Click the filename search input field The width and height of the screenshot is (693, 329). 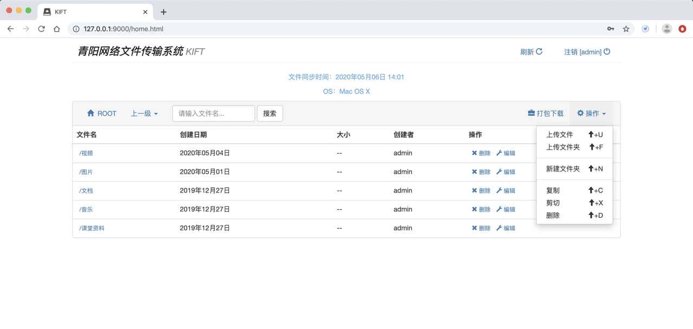tap(212, 113)
